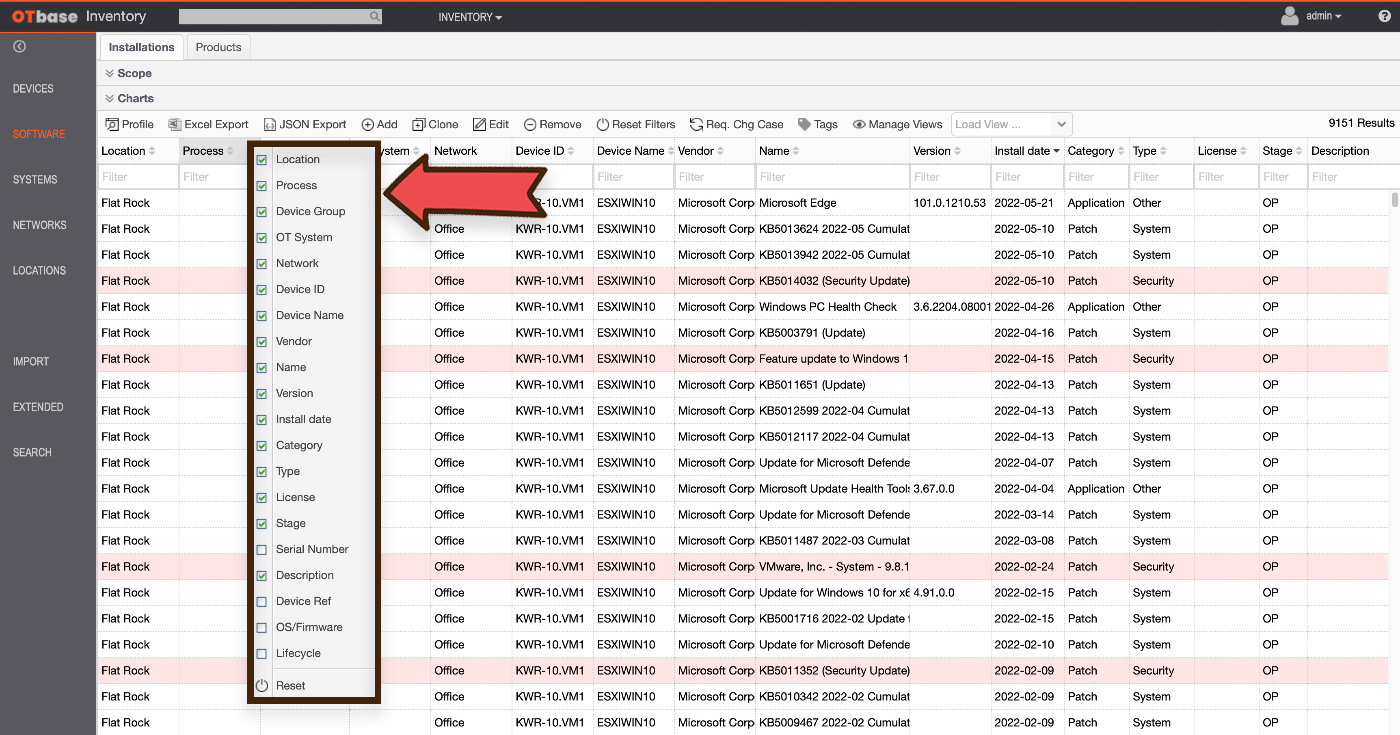
Task: Check the Lifecycle column checkbox
Action: pos(261,653)
